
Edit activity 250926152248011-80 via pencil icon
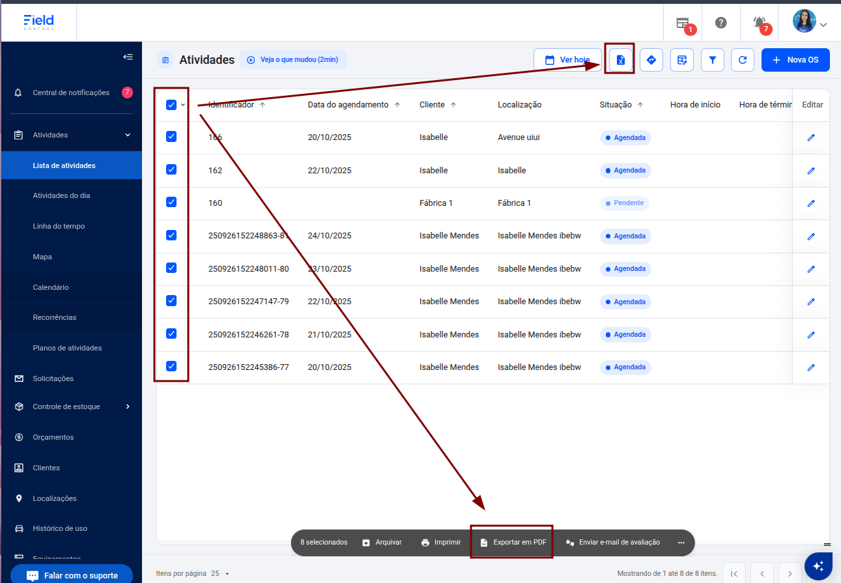tap(811, 269)
